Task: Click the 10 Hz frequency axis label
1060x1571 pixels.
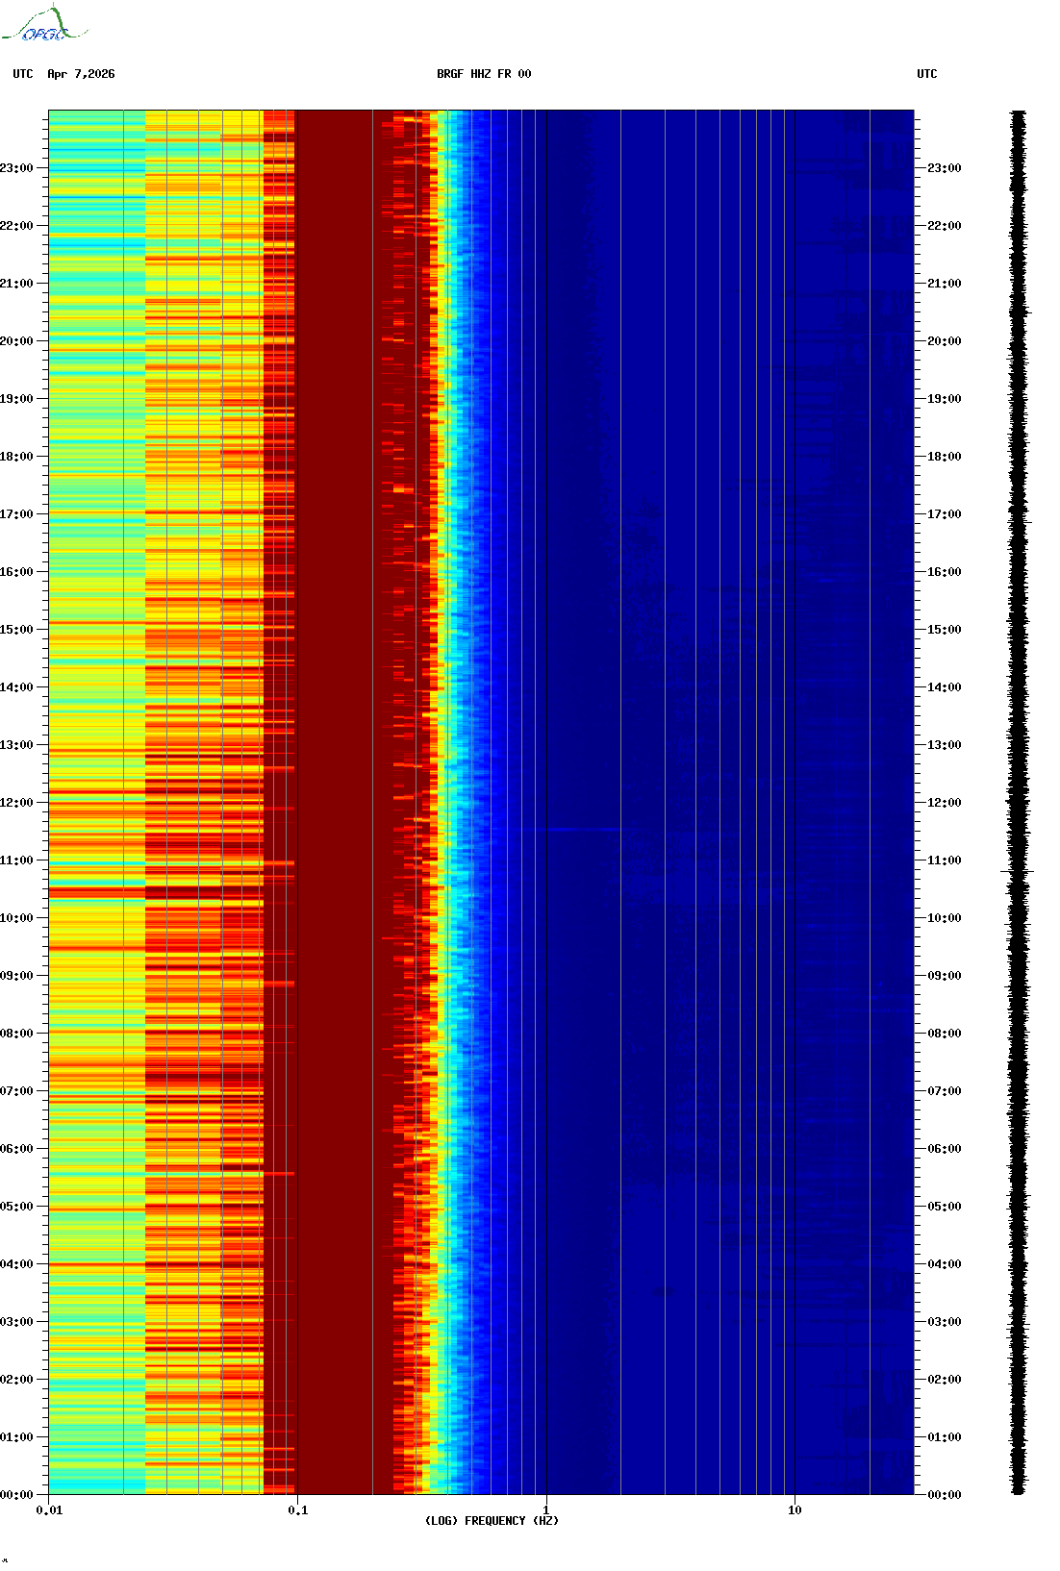Action: coord(795,1510)
